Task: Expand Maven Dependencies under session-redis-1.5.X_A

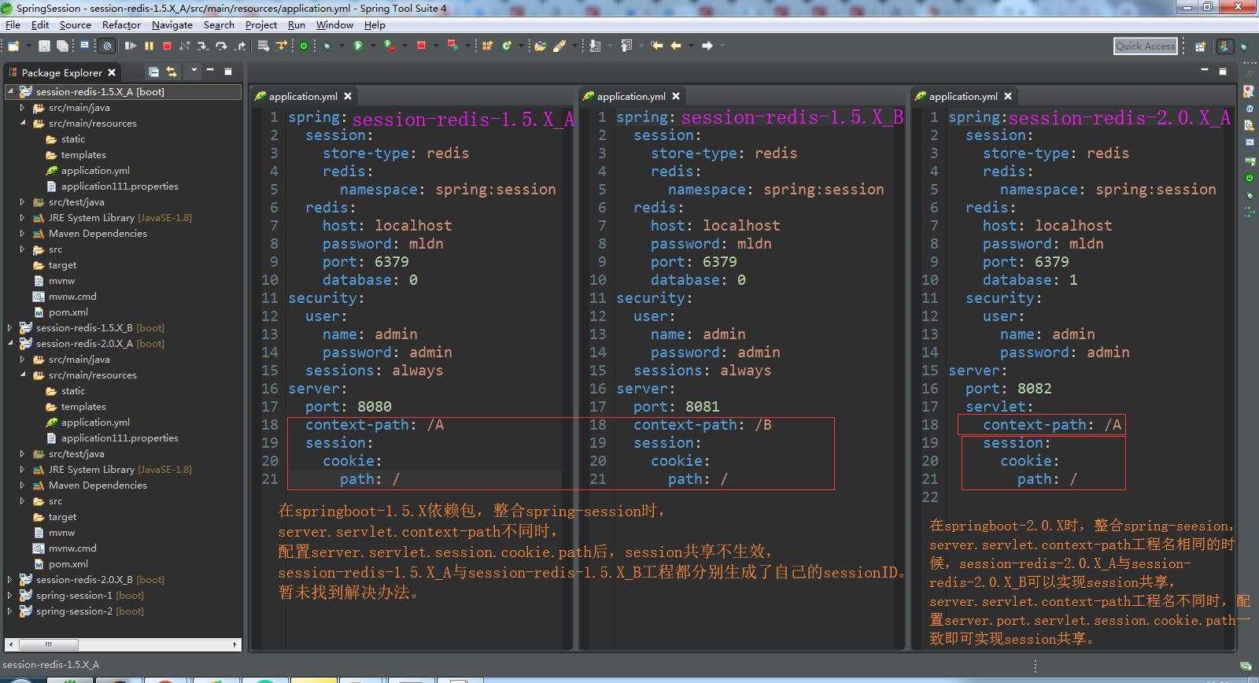Action: point(23,233)
